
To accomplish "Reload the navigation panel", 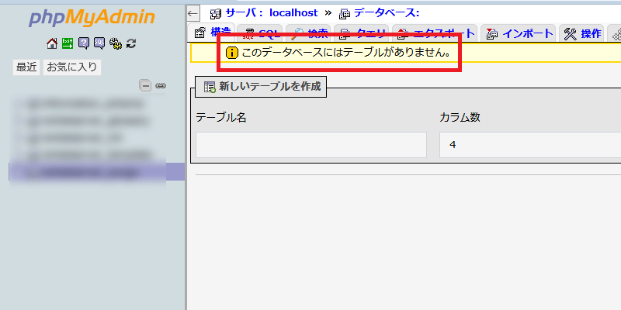I will [x=131, y=43].
